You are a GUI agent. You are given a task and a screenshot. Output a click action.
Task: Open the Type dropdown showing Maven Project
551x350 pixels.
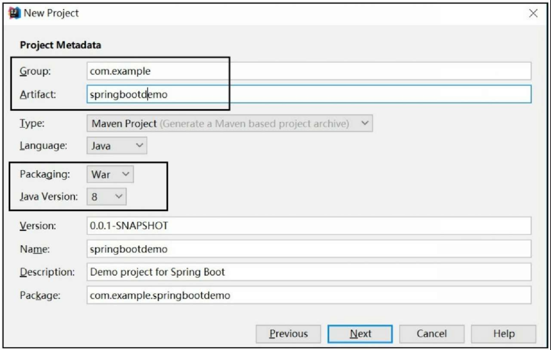click(229, 123)
